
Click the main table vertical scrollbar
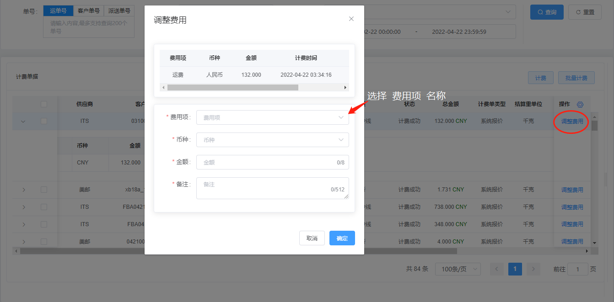coord(595,125)
